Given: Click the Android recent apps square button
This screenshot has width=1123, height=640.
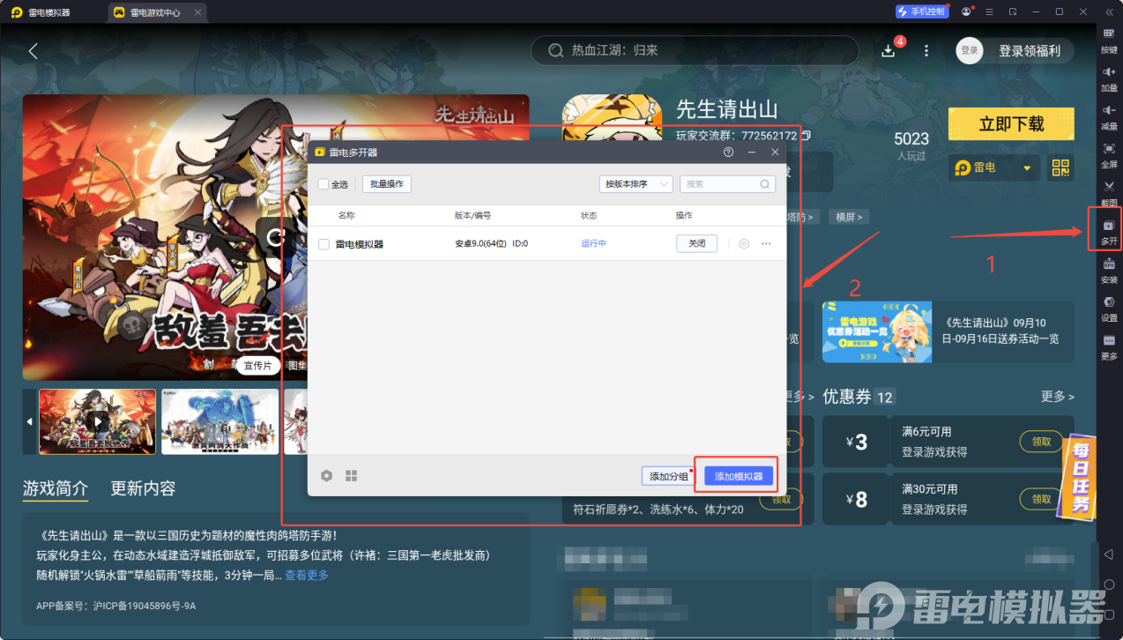Looking at the screenshot, I should click(1109, 614).
